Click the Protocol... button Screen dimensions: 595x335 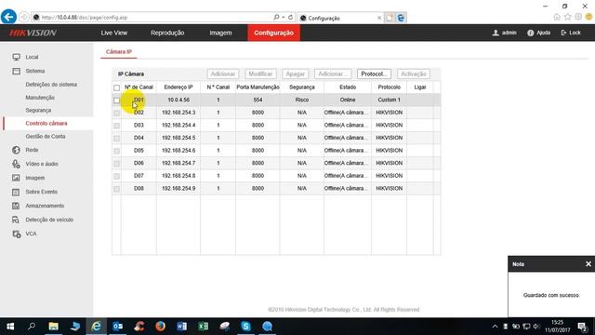pos(374,74)
